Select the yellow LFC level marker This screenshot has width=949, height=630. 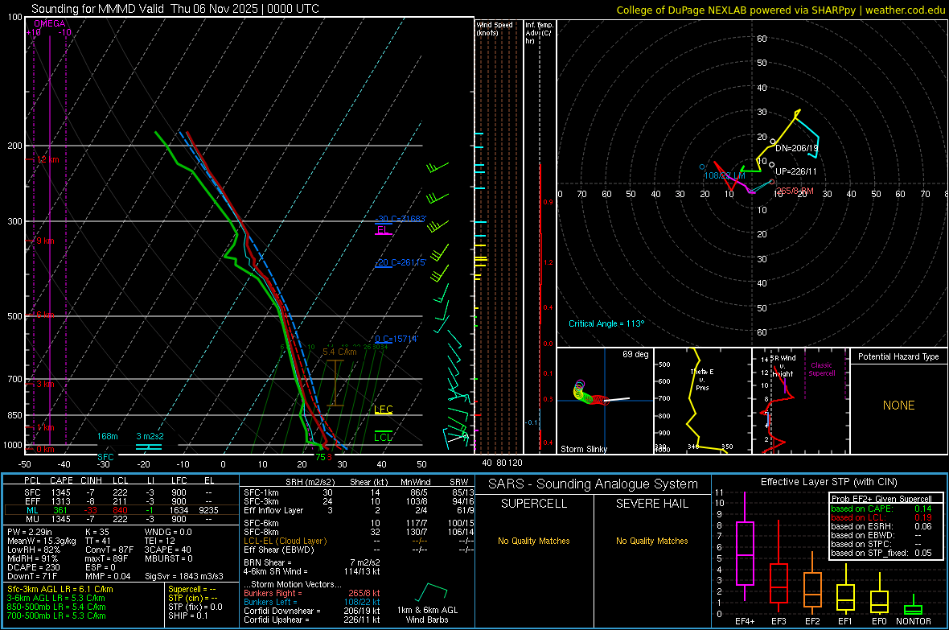(383, 410)
